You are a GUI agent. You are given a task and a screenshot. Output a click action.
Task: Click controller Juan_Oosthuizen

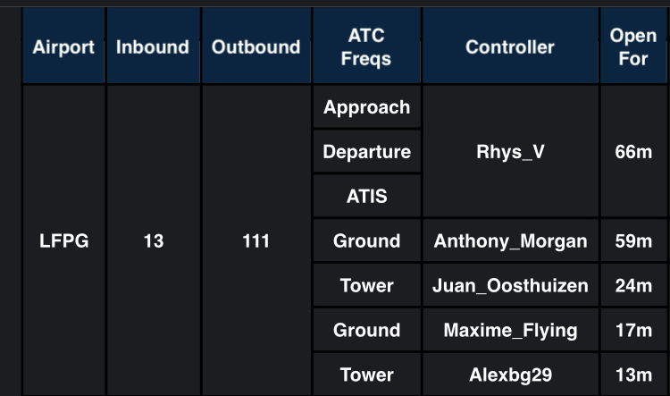510,286
